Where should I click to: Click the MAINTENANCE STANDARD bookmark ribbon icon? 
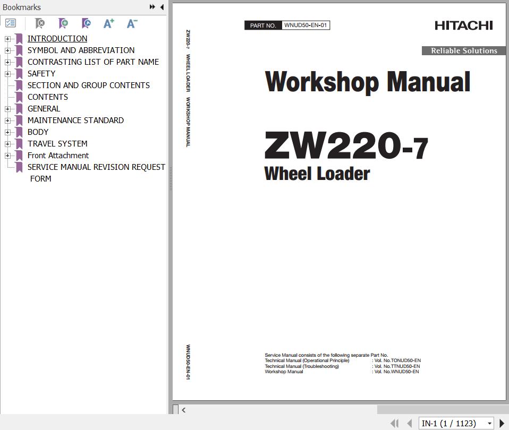click(x=19, y=121)
